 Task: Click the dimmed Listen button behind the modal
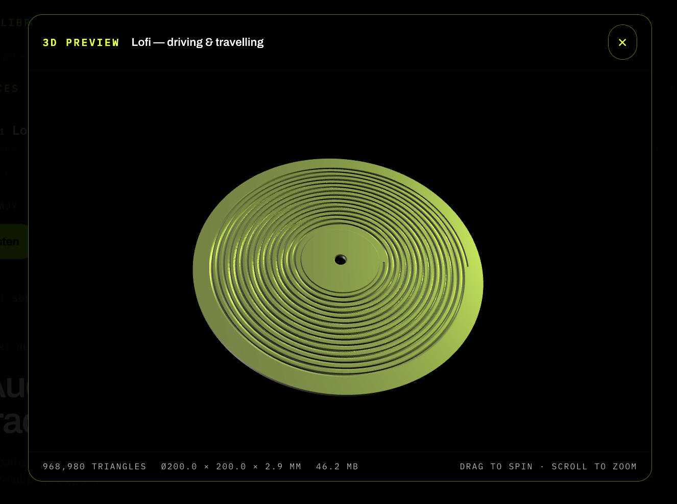click(x=14, y=241)
